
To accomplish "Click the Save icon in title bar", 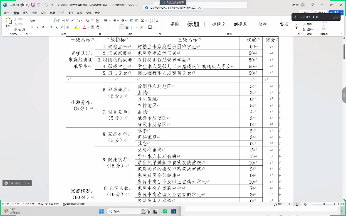I will click(x=33, y=5).
